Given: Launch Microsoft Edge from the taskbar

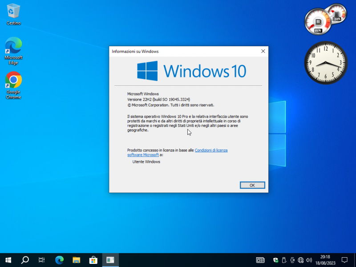Looking at the screenshot, I should click(x=59, y=260).
